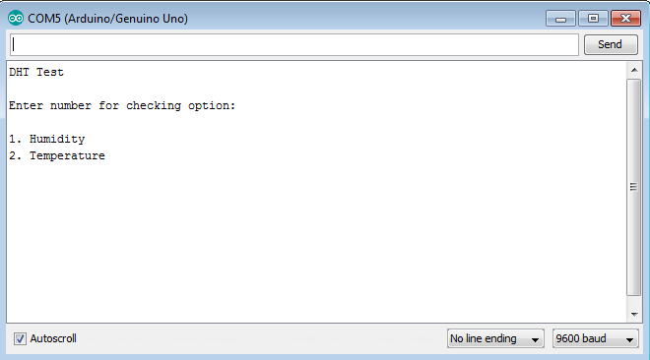Viewport: 650px width, 360px height.
Task: Open the No line ending dropdown
Action: coord(495,338)
